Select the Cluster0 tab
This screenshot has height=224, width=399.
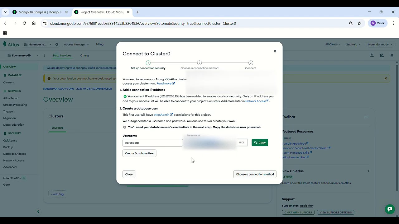[57, 128]
